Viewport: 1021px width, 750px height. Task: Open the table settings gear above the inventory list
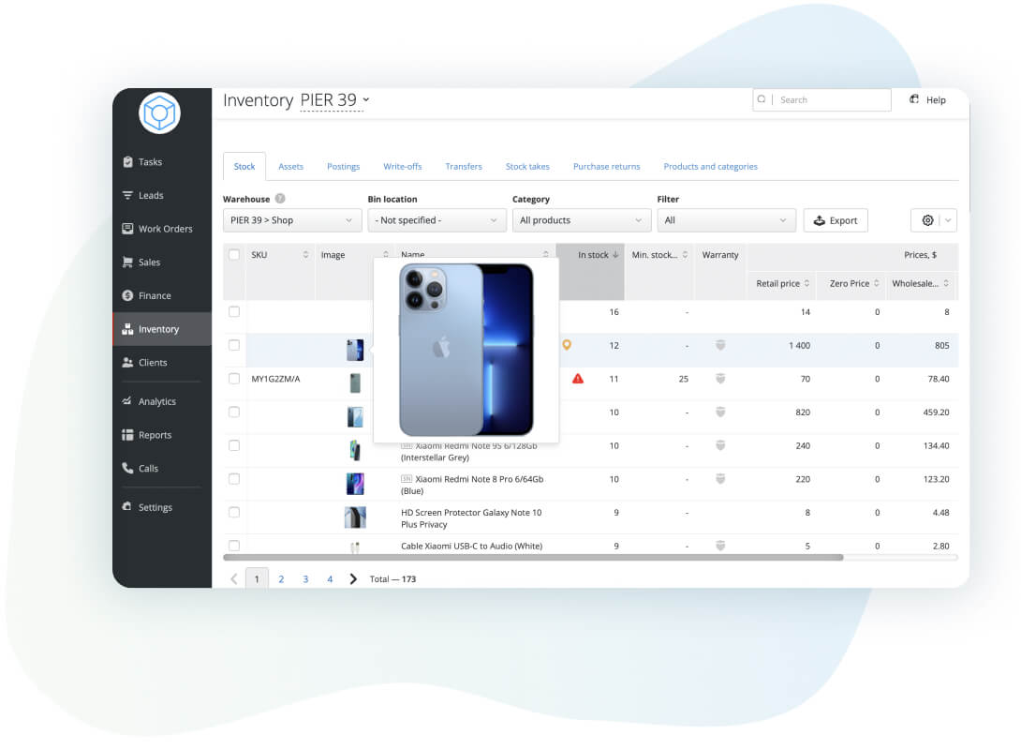click(926, 219)
